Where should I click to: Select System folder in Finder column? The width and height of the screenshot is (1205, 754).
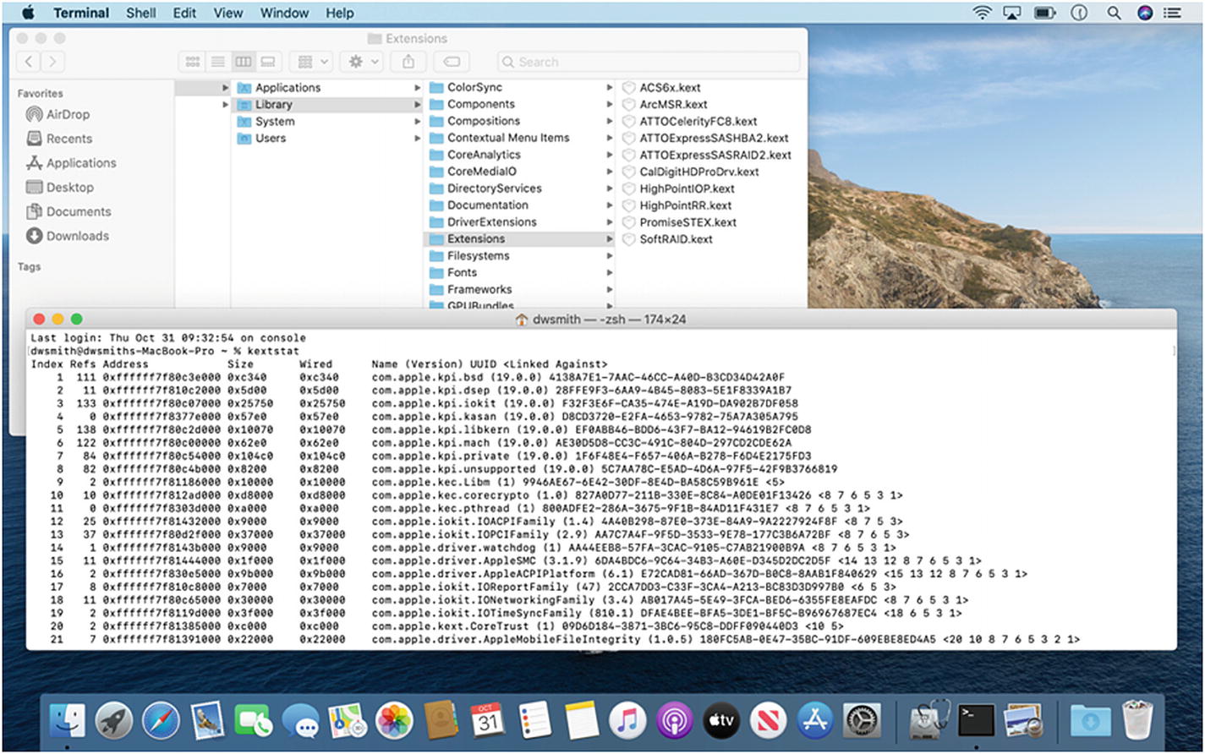point(327,122)
